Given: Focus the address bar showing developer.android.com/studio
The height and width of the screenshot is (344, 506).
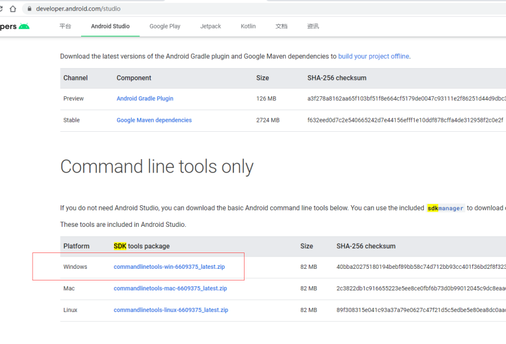Looking at the screenshot, I should click(x=264, y=9).
